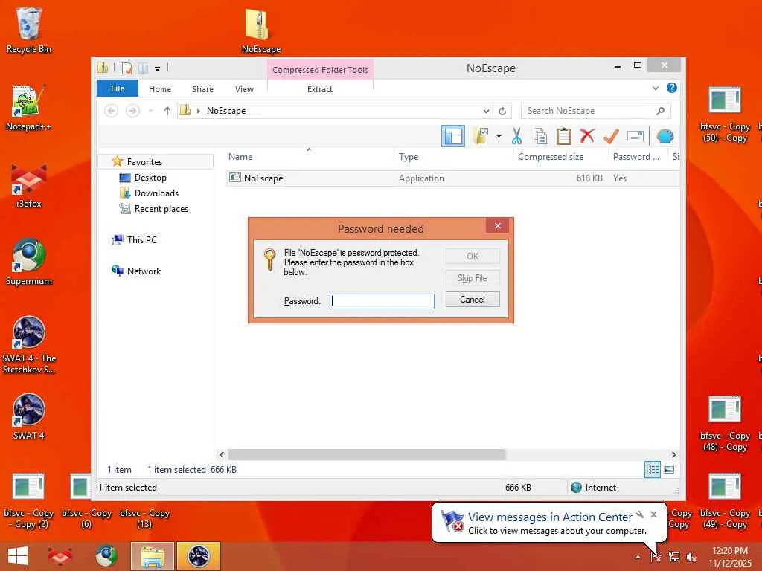This screenshot has width=762, height=571.
Task: Expand the address bar path chevron before NoEscape
Action: [x=198, y=112]
